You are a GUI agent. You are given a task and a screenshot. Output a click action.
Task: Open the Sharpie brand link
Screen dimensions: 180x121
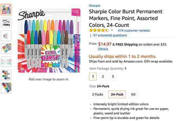click(x=94, y=6)
